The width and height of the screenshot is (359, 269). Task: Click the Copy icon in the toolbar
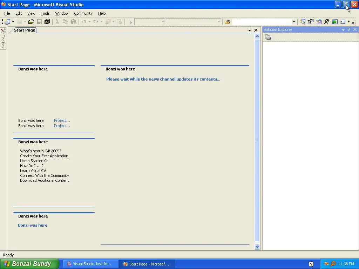(x=65, y=22)
